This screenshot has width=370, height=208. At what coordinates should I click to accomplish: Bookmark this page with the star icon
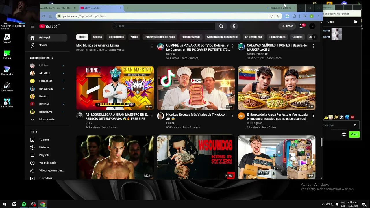point(278,16)
